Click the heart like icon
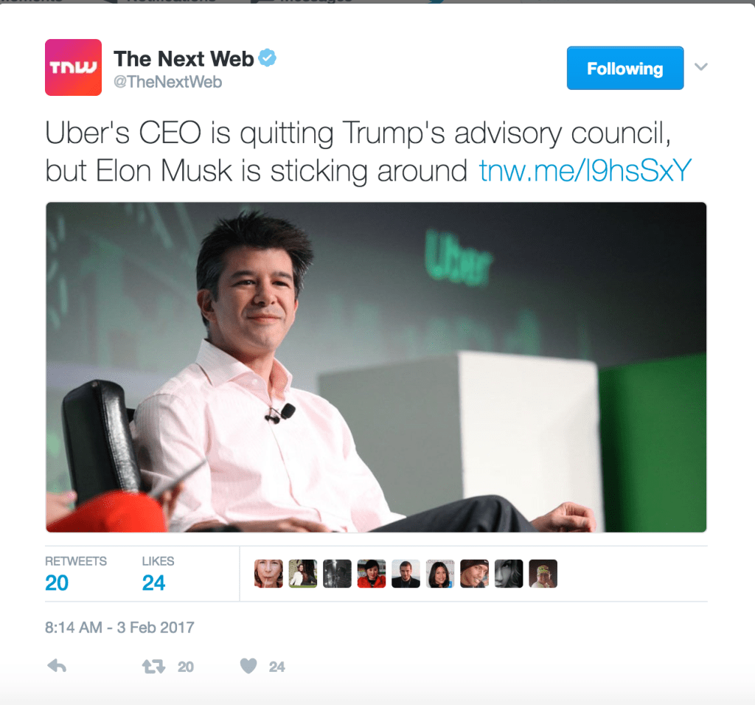The image size is (755, 705). tap(248, 666)
